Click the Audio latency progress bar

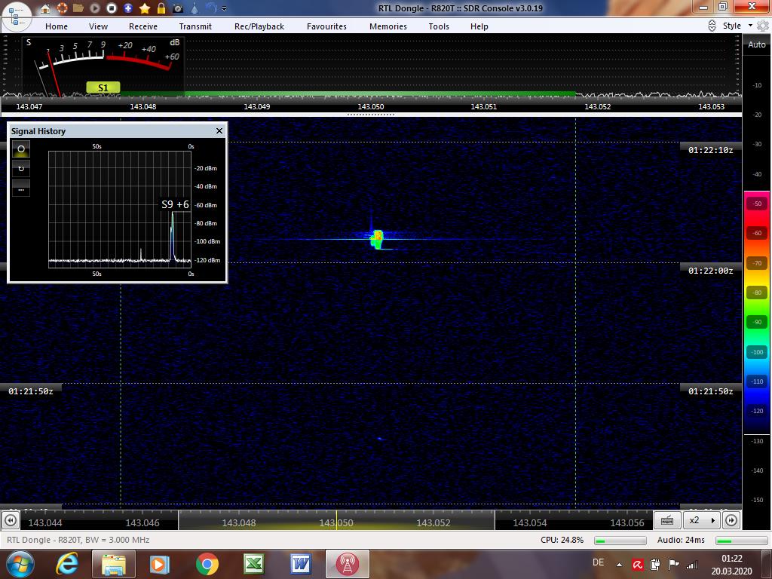point(742,541)
